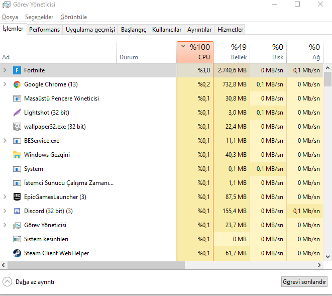Click the Fortnite process icon
Screen dimensions: 332x296
click(17, 70)
